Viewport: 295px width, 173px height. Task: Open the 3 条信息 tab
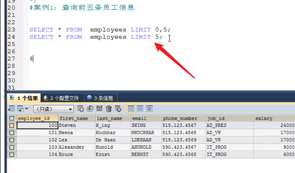point(100,98)
